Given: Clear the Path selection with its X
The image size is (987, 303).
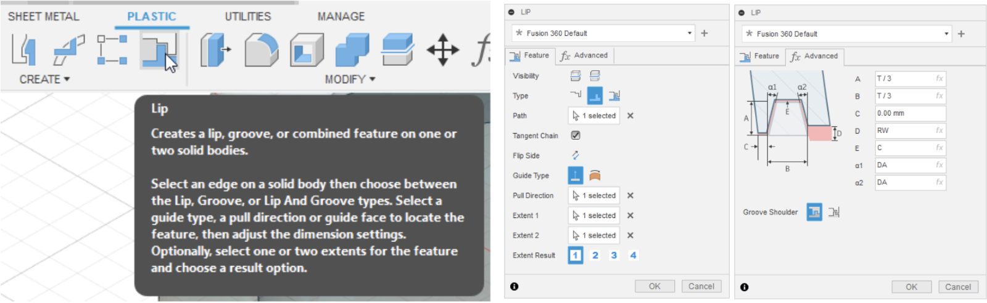Looking at the screenshot, I should click(630, 116).
